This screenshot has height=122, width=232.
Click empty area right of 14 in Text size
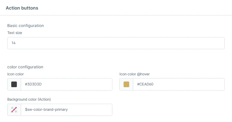140,43
